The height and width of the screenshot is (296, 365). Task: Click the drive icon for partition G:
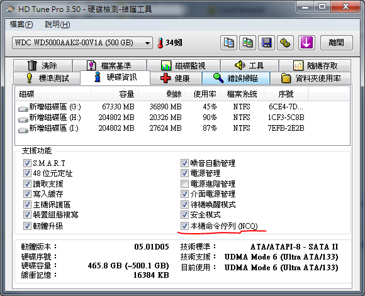pos(23,108)
